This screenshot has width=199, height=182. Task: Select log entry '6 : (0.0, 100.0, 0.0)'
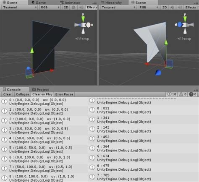(x=44, y=159)
